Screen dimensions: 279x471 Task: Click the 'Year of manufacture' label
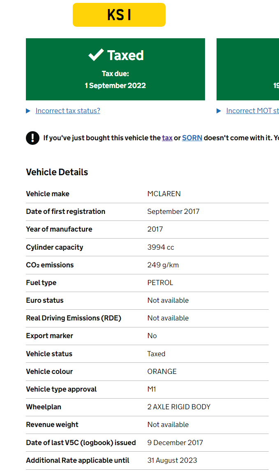point(59,229)
